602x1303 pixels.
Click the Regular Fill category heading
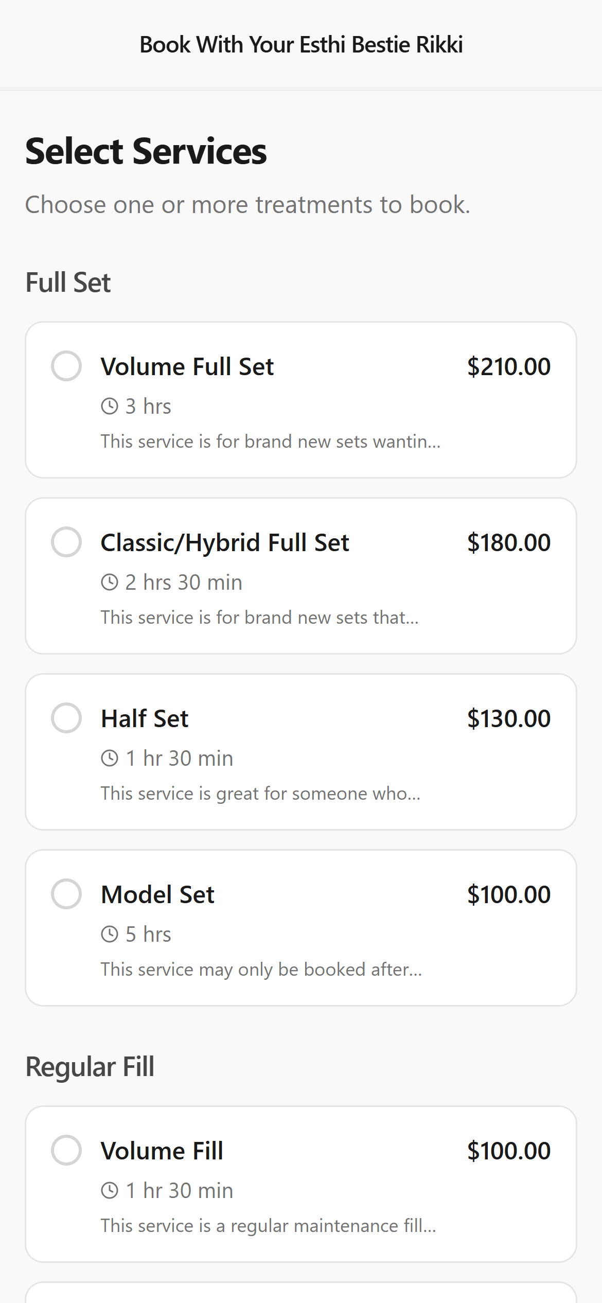[x=90, y=1067]
